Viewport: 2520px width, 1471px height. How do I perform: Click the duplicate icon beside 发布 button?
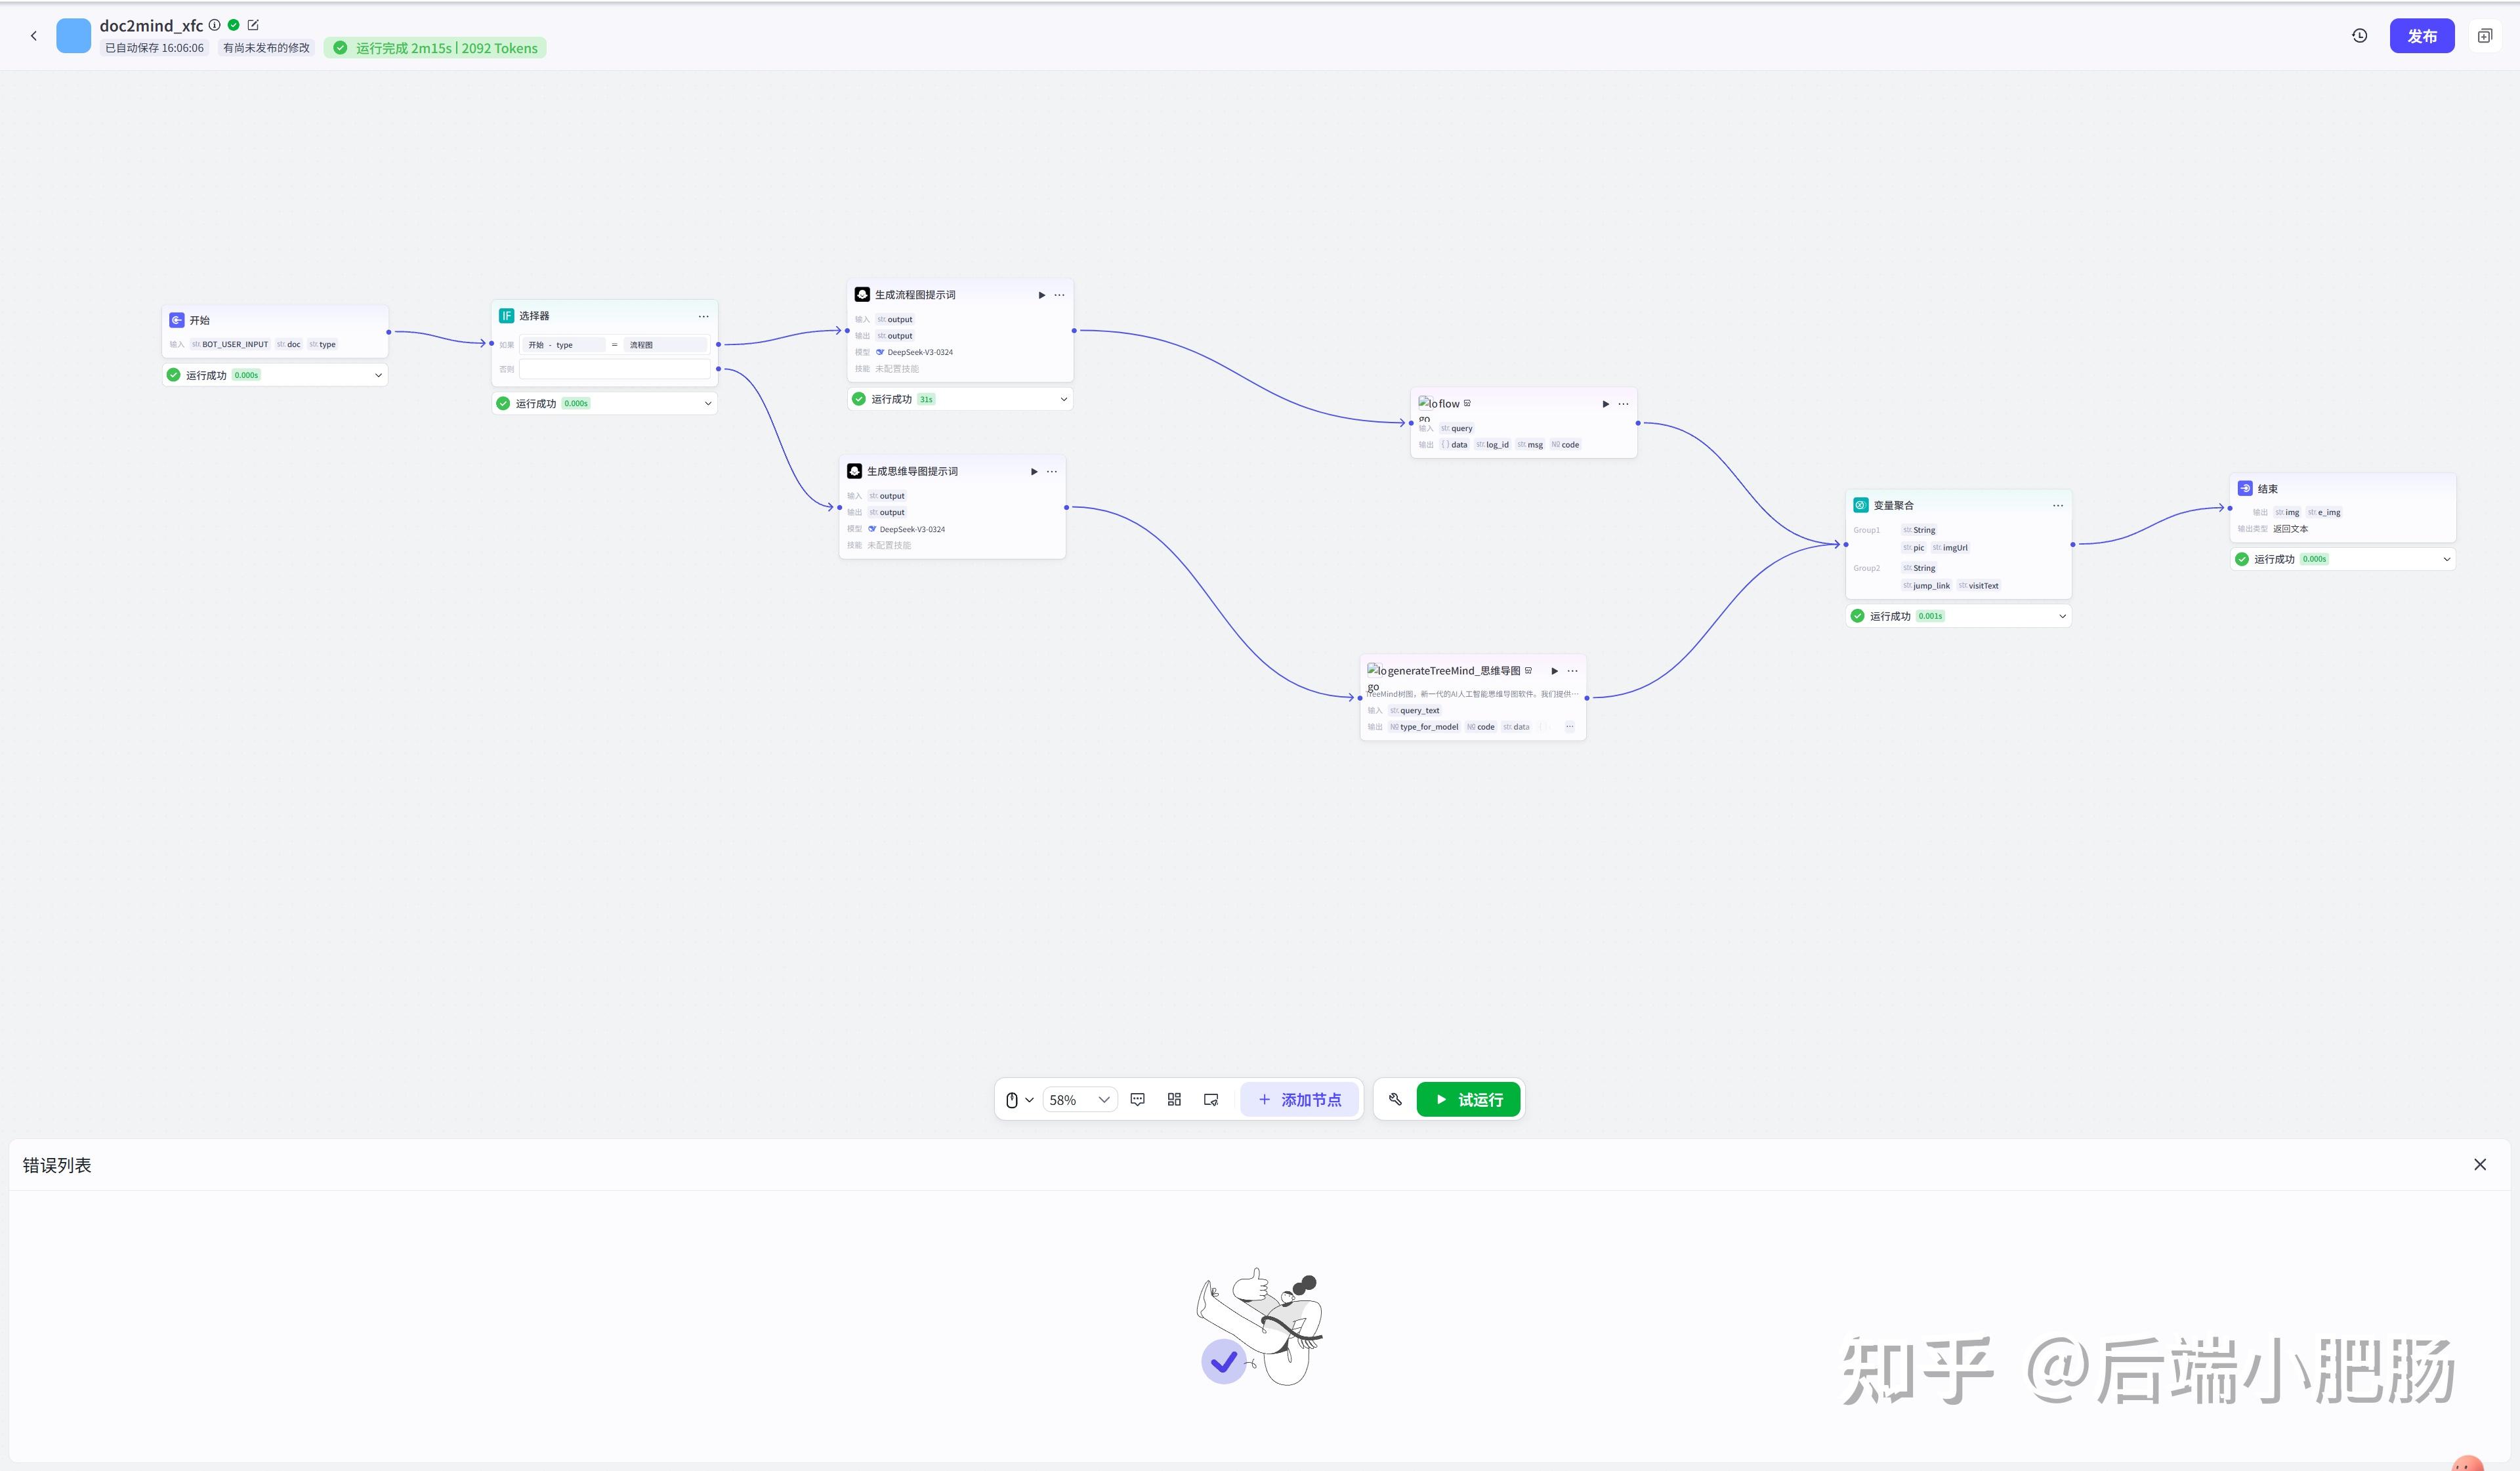pyautogui.click(x=2484, y=36)
